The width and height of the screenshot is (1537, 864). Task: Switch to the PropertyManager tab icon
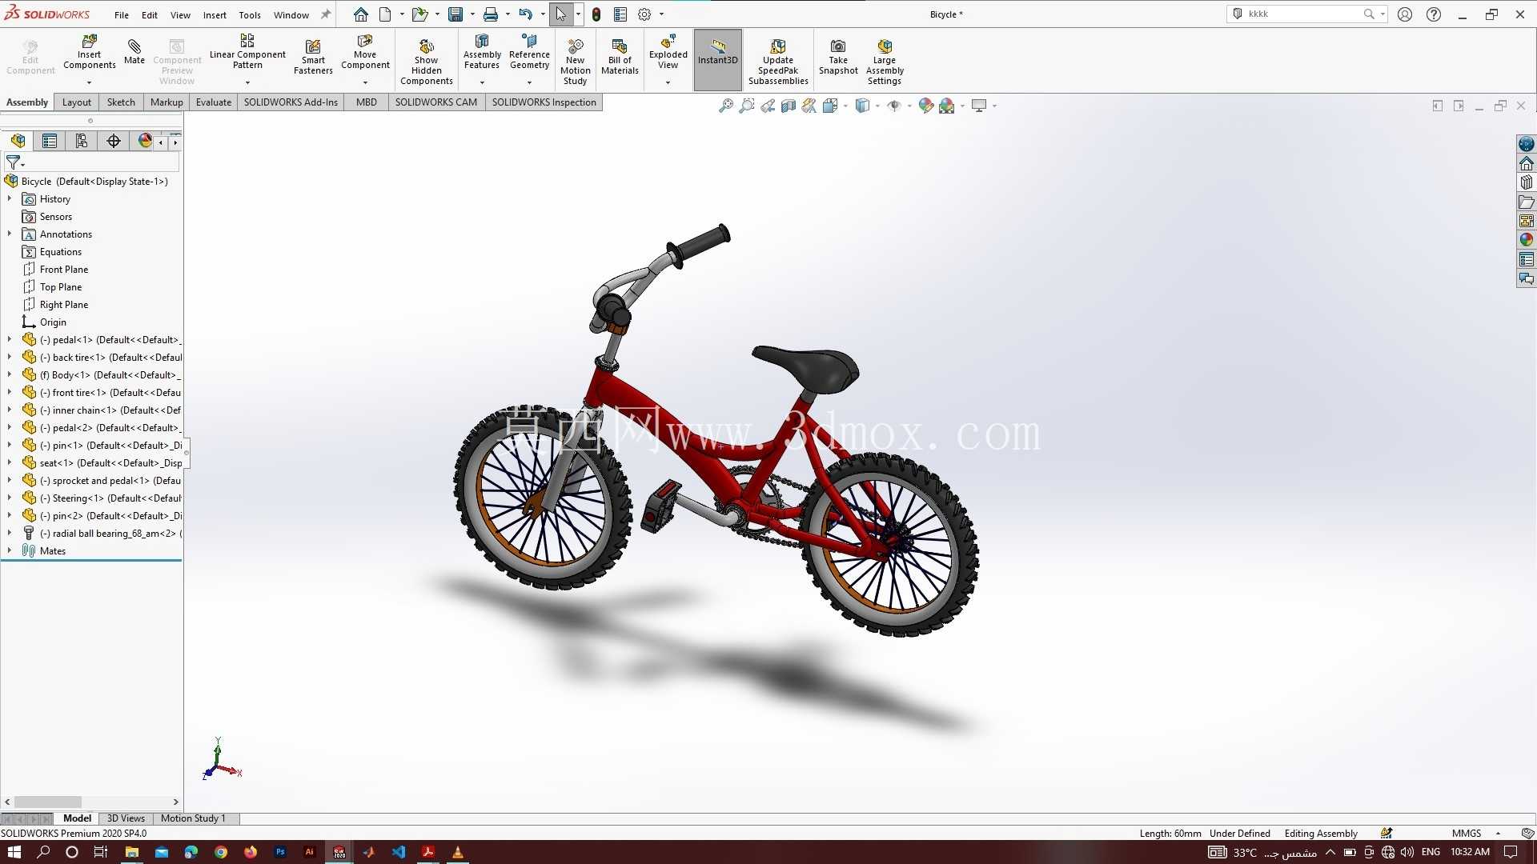pyautogui.click(x=50, y=141)
